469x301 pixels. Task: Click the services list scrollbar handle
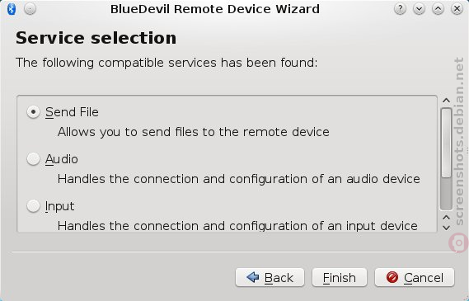446,143
